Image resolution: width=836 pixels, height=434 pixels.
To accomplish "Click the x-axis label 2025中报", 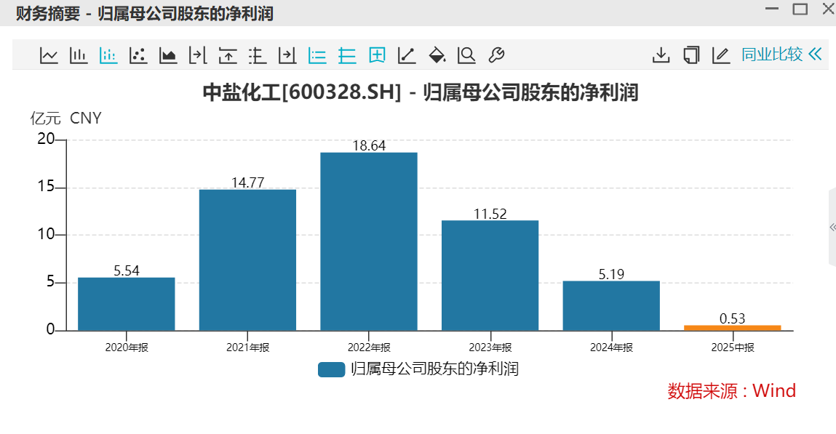I will pos(733,347).
